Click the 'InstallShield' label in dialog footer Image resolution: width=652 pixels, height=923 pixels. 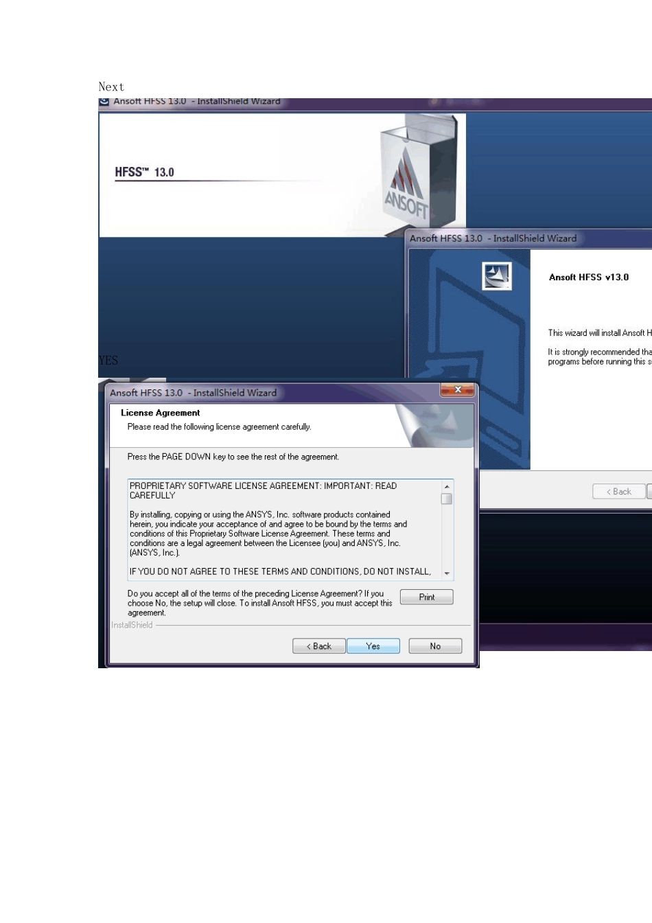coord(132,625)
